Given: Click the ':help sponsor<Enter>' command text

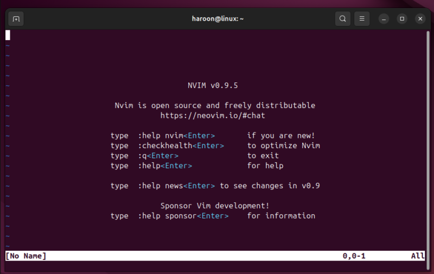Looking at the screenshot, I should pyautogui.click(x=183, y=216).
